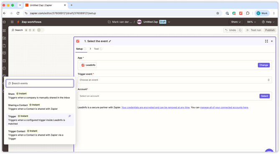Click the green circular extension icon
Viewport: 280px width, 154px height.
234,13
